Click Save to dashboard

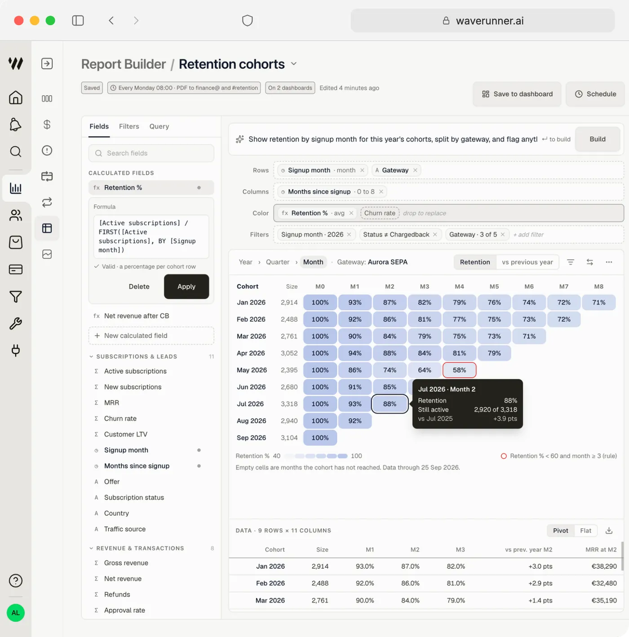click(517, 94)
